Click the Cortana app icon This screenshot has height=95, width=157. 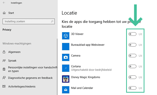[66, 68]
